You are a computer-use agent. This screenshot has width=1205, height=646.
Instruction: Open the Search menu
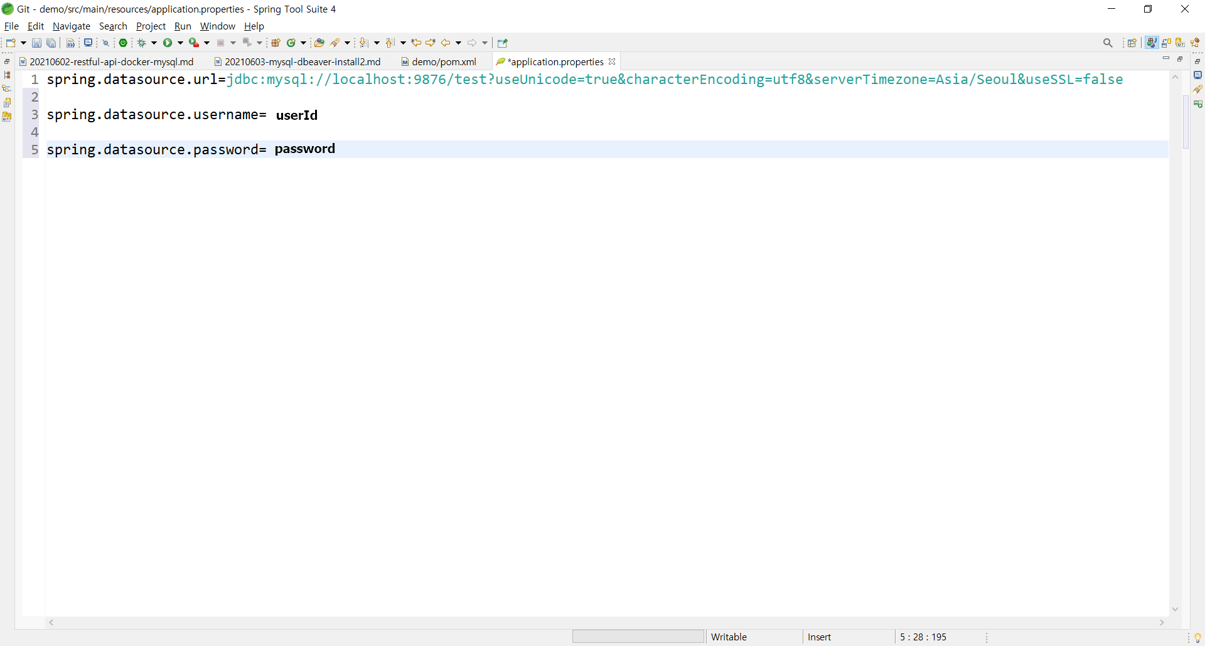(113, 26)
